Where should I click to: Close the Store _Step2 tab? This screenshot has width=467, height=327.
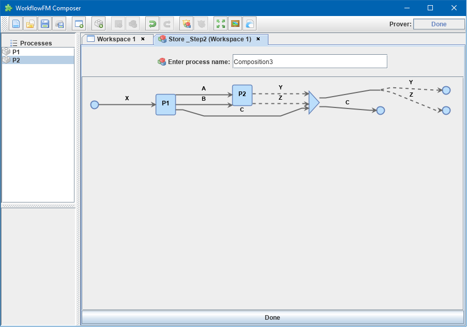click(x=258, y=39)
